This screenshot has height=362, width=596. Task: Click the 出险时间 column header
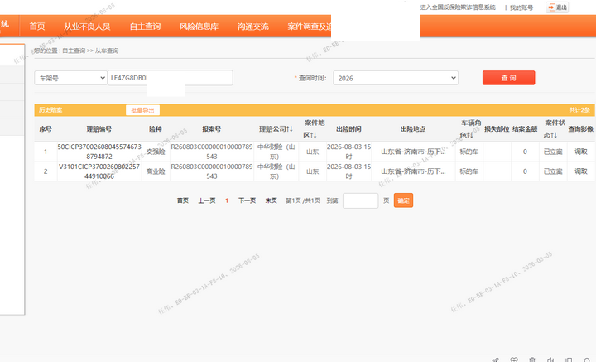tap(348, 129)
